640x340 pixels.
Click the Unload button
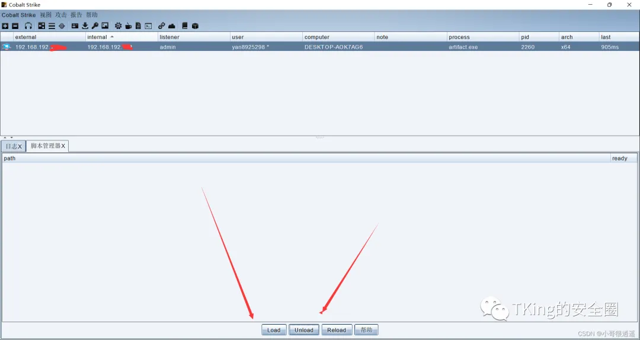[x=304, y=330]
